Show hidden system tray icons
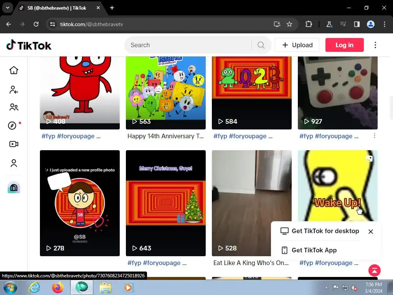 (326, 288)
